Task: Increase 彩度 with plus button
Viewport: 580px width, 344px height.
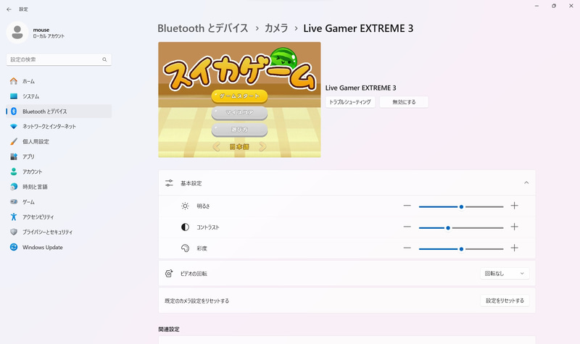Action: (514, 248)
